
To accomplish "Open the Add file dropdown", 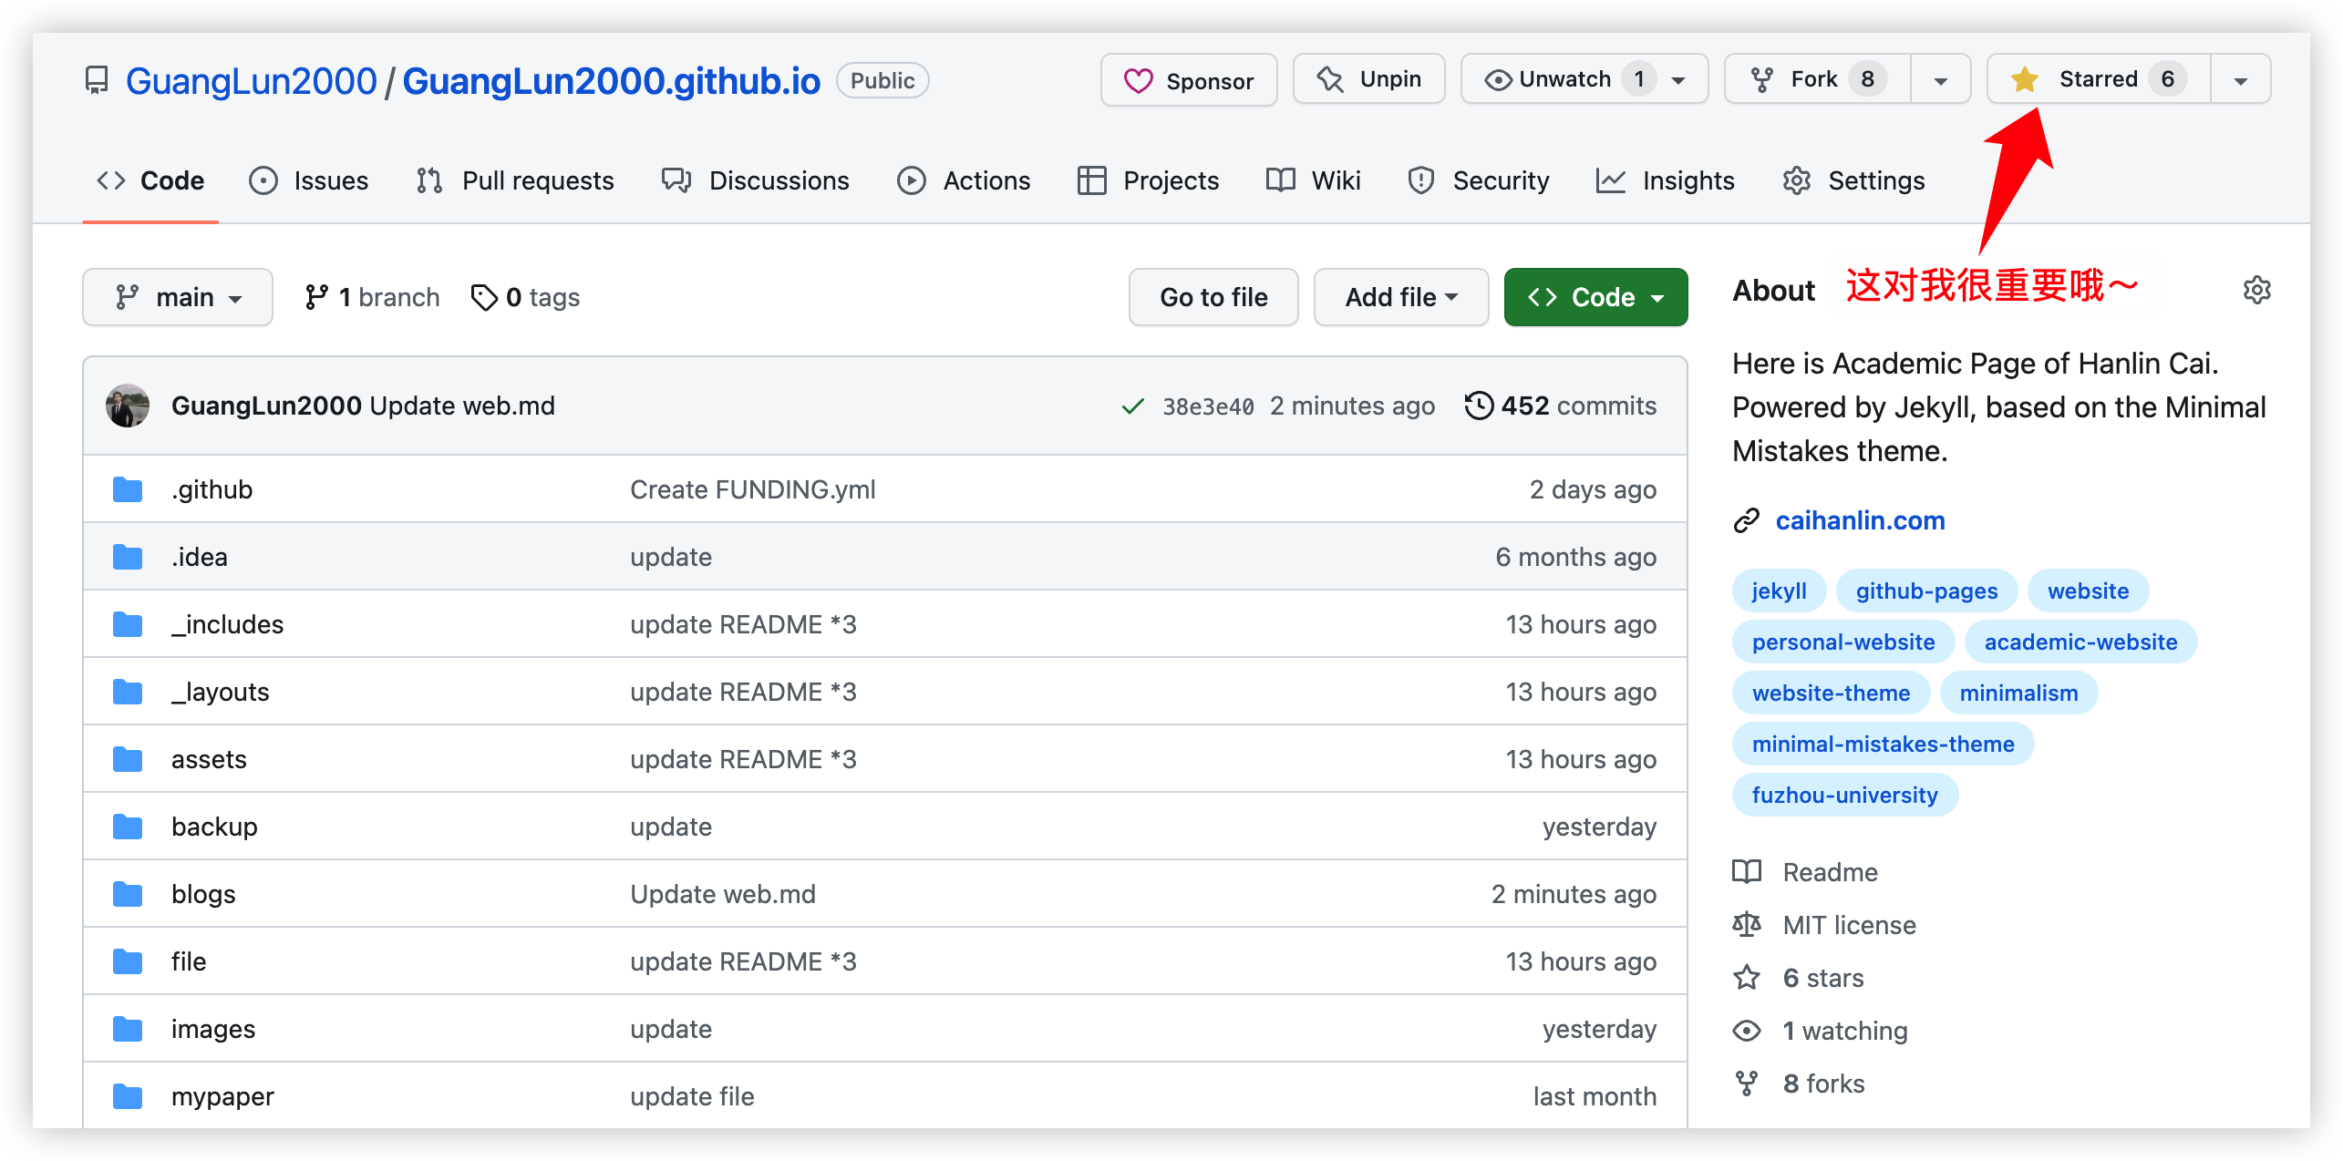I will tap(1400, 296).
